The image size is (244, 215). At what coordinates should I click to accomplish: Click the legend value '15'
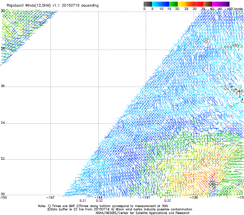[x=169, y=9]
